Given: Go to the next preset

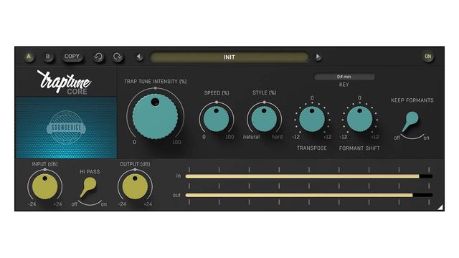Looking at the screenshot, I should [x=318, y=57].
